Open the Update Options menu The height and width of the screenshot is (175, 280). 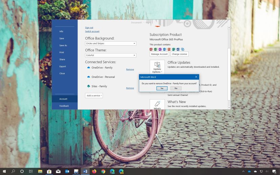tap(157, 67)
